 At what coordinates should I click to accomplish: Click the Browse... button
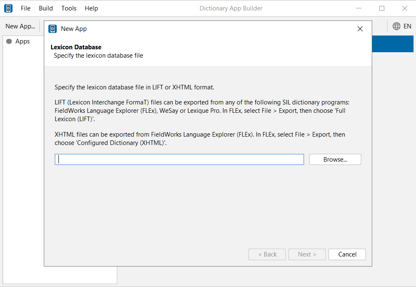point(335,159)
